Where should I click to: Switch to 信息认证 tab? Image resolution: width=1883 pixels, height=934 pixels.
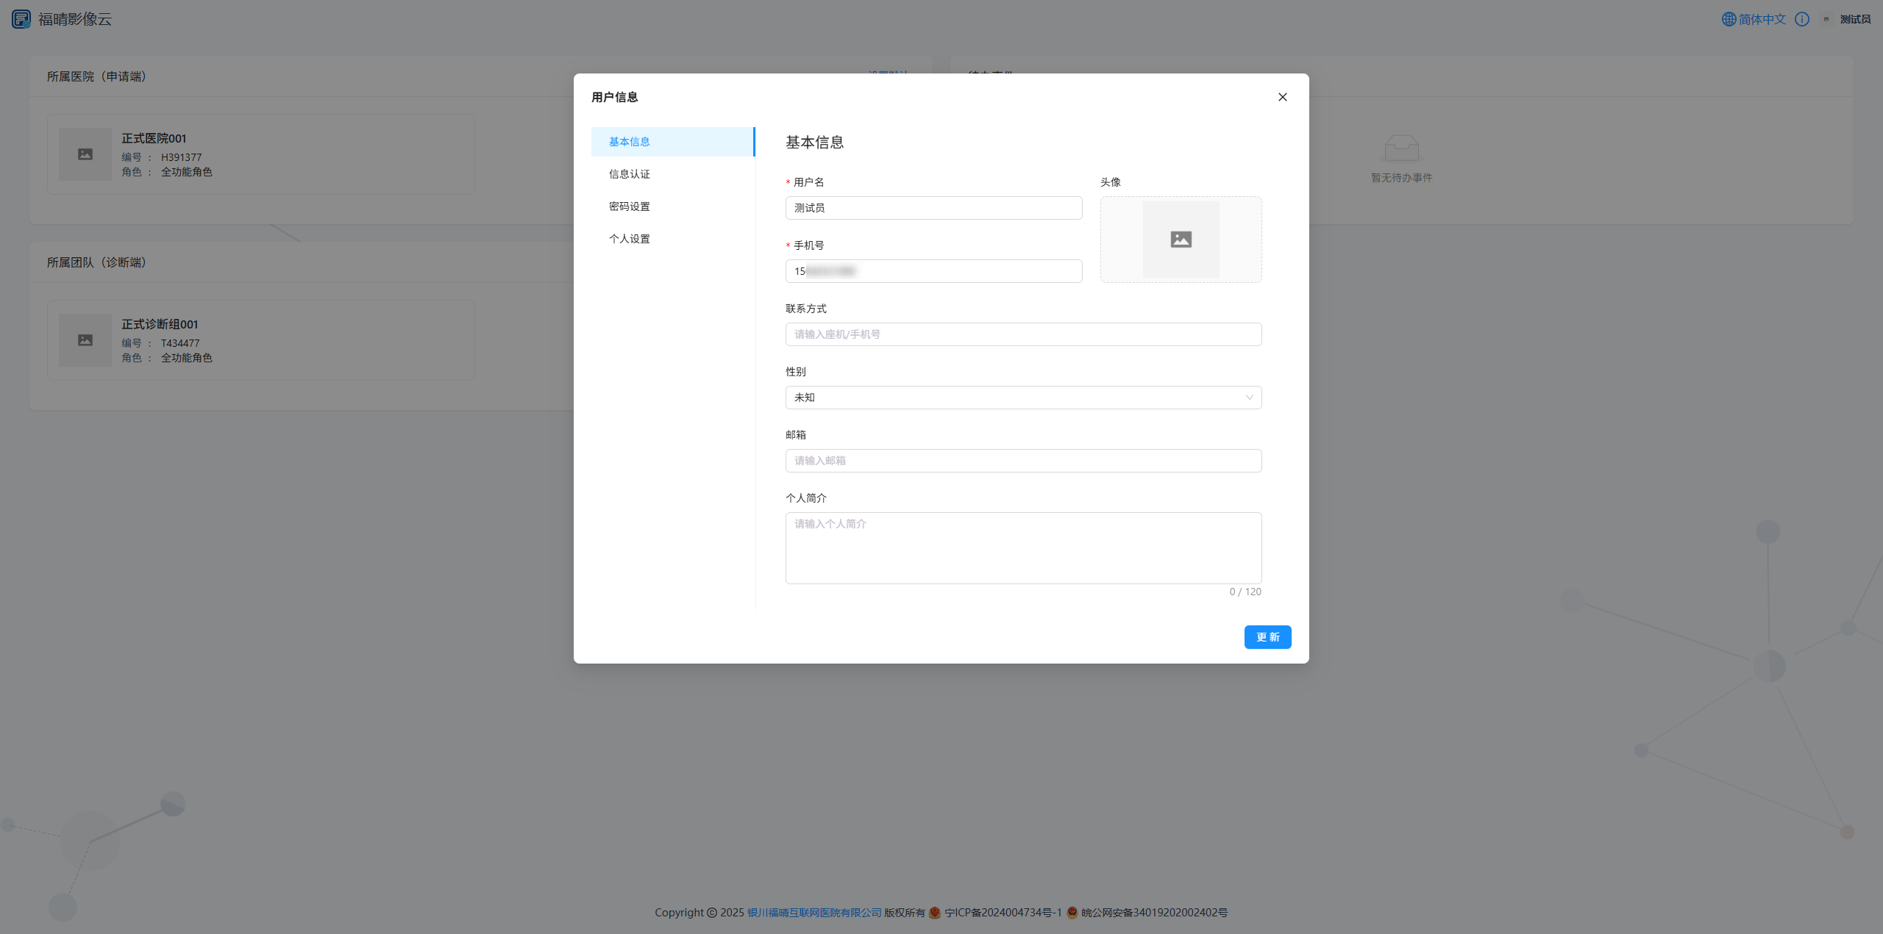tap(629, 174)
